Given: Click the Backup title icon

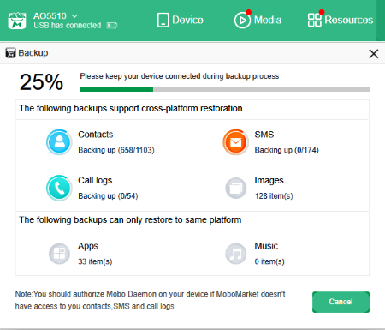Looking at the screenshot, I should 10,53.
